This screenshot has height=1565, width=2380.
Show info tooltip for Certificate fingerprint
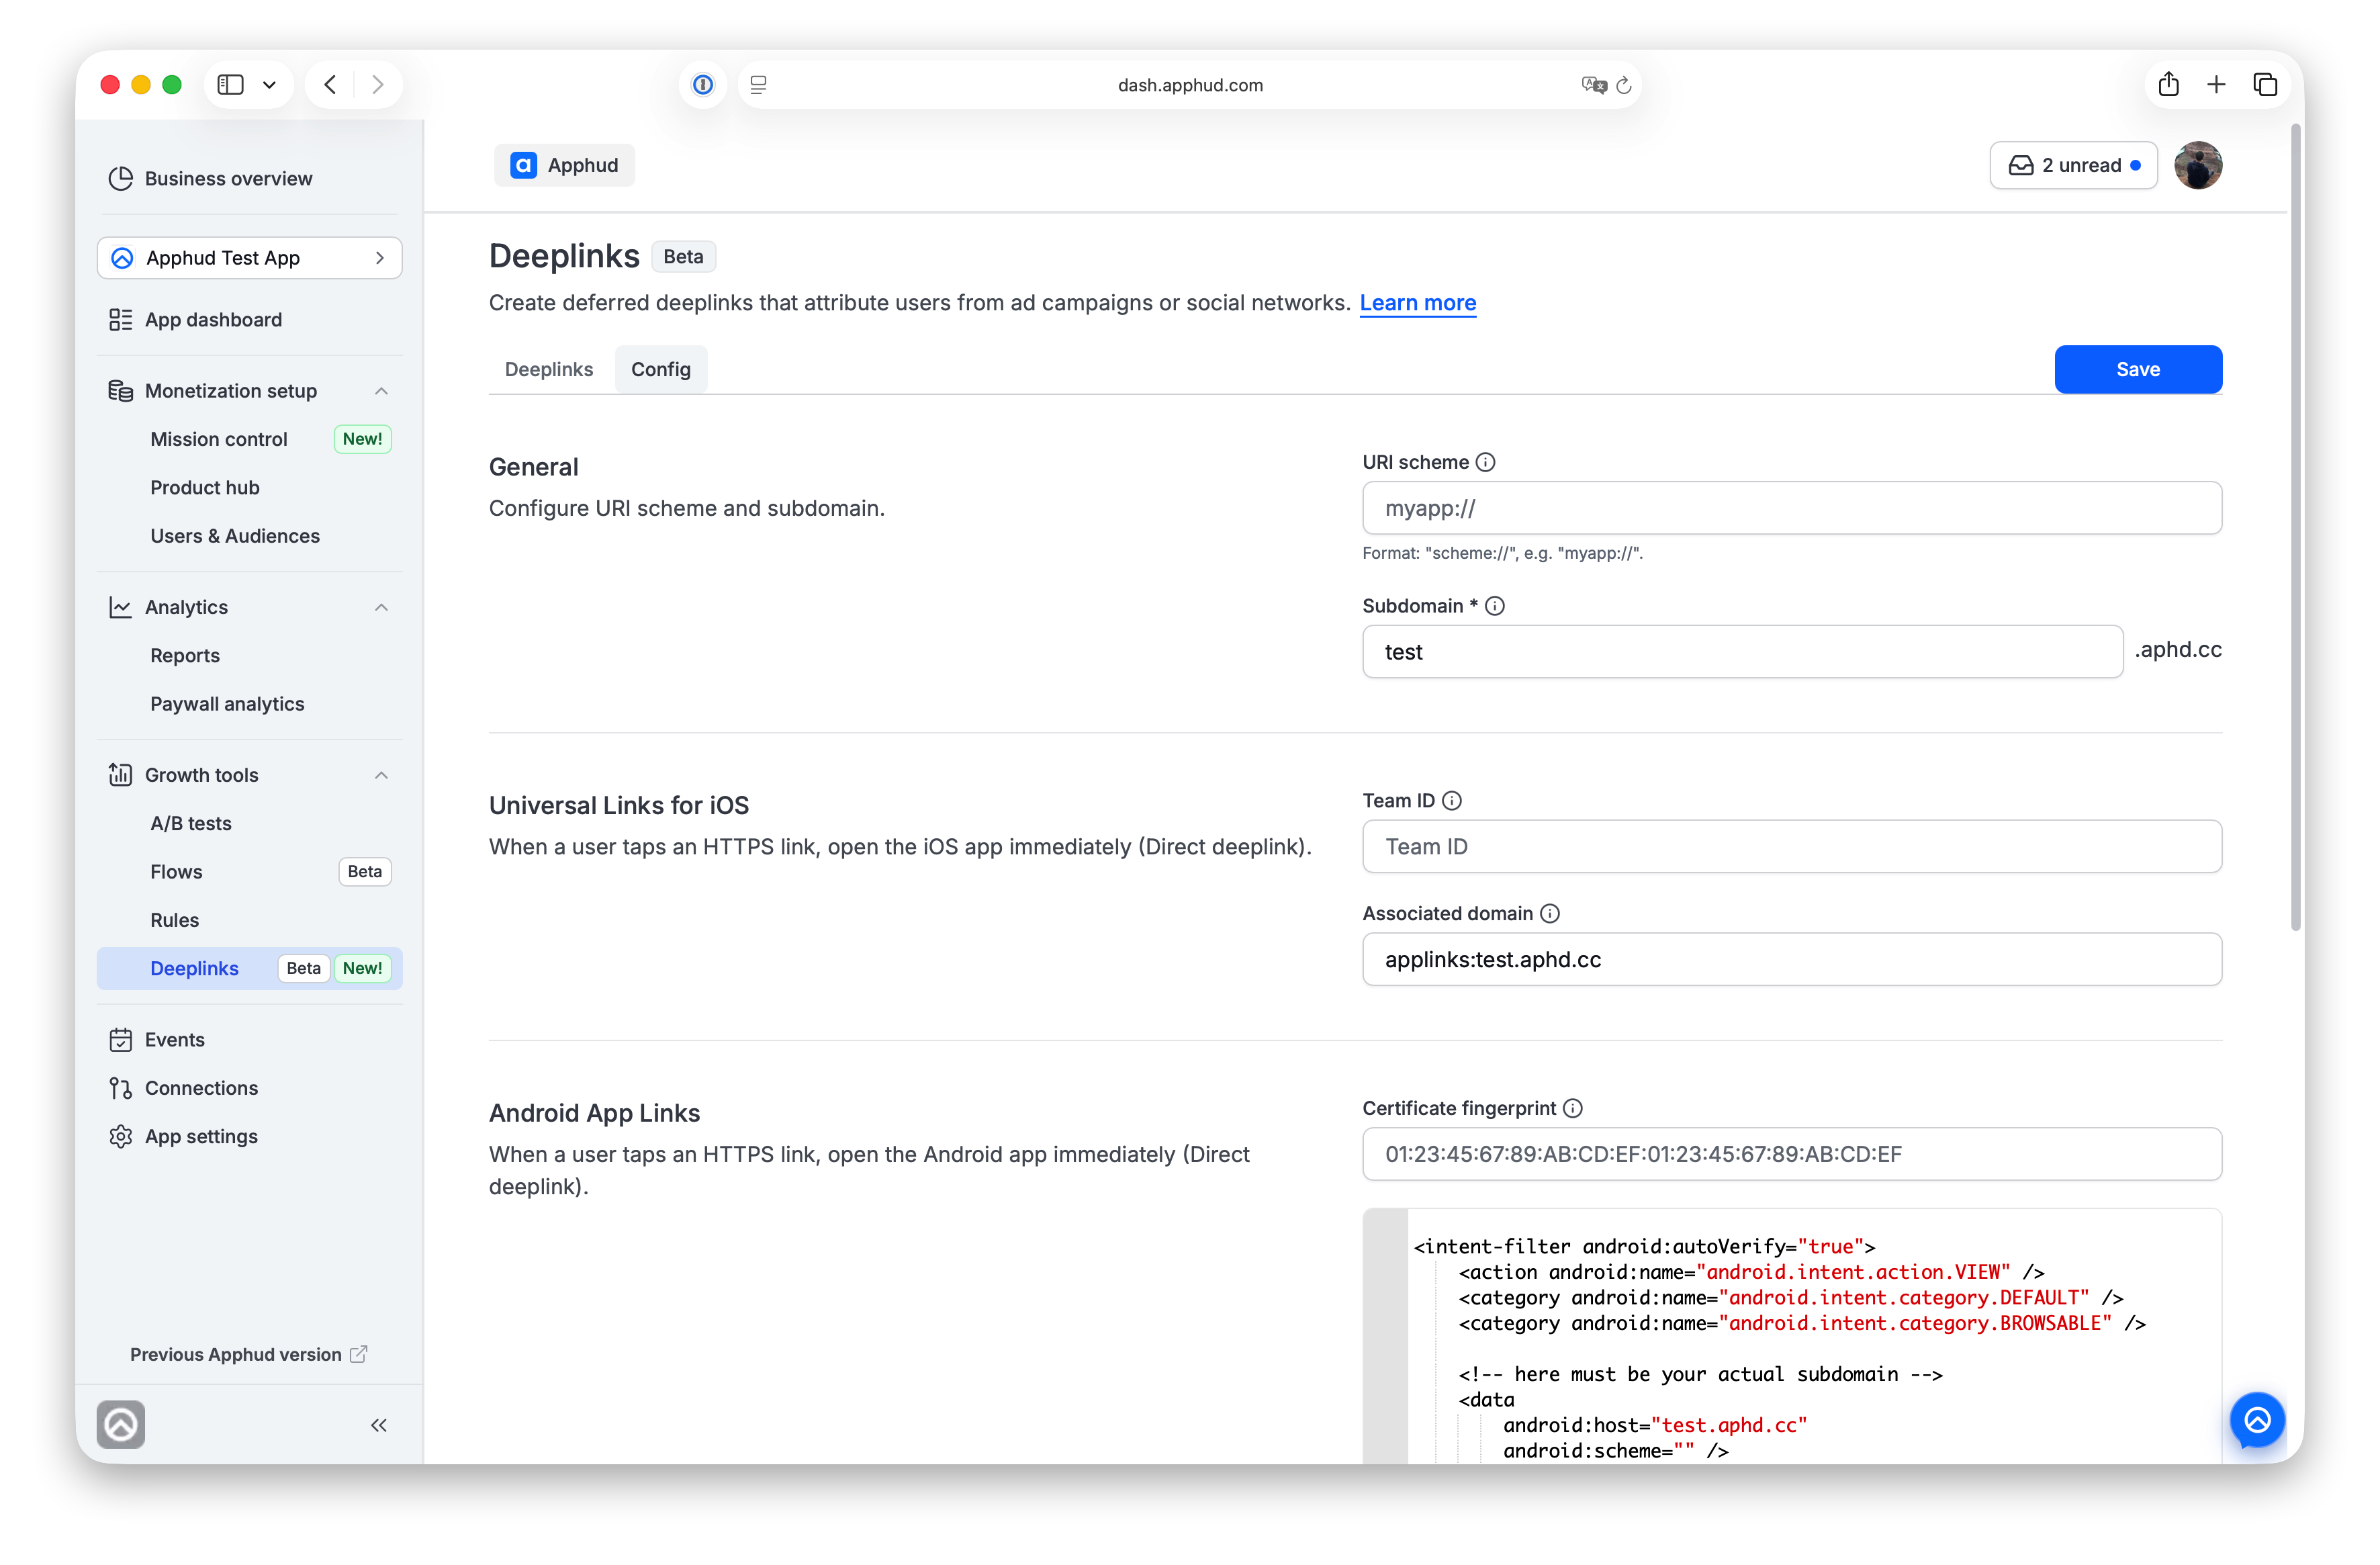1573,1108
